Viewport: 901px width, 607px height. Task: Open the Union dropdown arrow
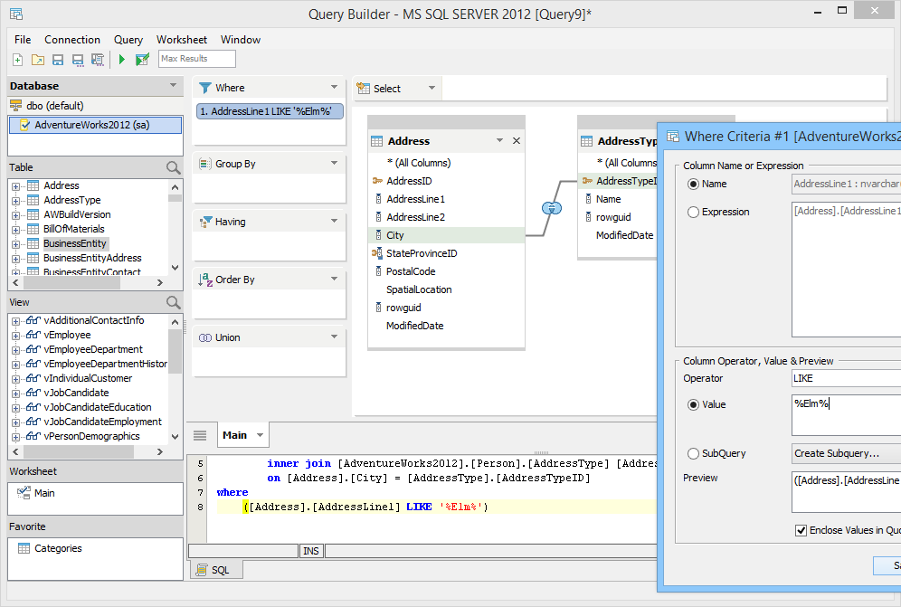[334, 337]
